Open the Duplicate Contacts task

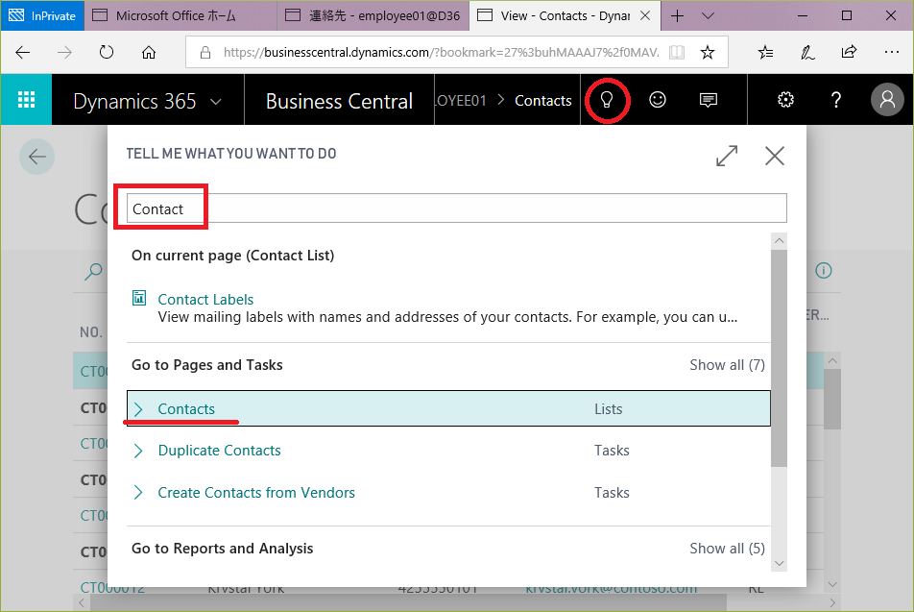point(219,451)
